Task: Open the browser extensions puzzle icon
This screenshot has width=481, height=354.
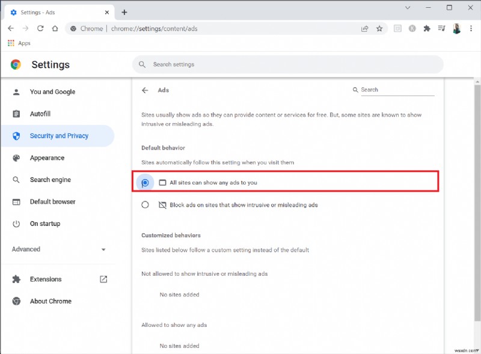Action: tap(427, 28)
